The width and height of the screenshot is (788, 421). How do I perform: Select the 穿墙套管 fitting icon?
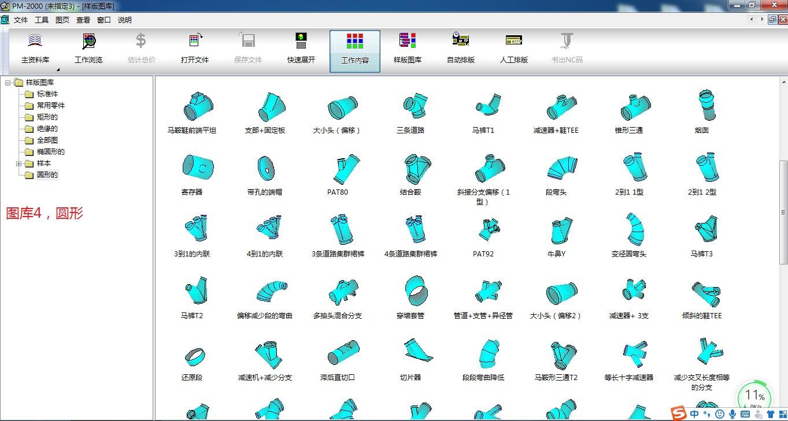[x=416, y=290]
